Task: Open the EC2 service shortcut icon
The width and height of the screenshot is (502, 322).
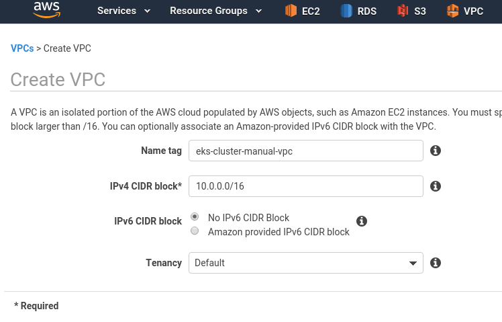Action: tap(291, 11)
